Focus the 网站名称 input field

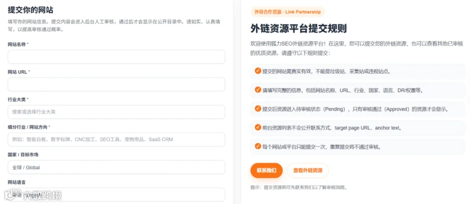116,57
